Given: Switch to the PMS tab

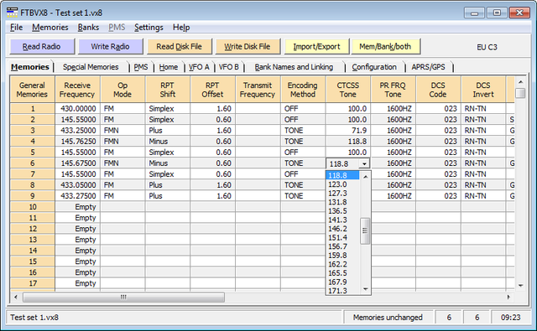Looking at the screenshot, I should (141, 67).
